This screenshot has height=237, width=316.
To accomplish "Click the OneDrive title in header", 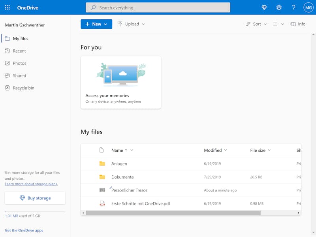I will (28, 8).
